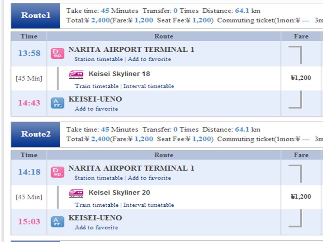Click the Dep. icon in Route1

[57, 53]
